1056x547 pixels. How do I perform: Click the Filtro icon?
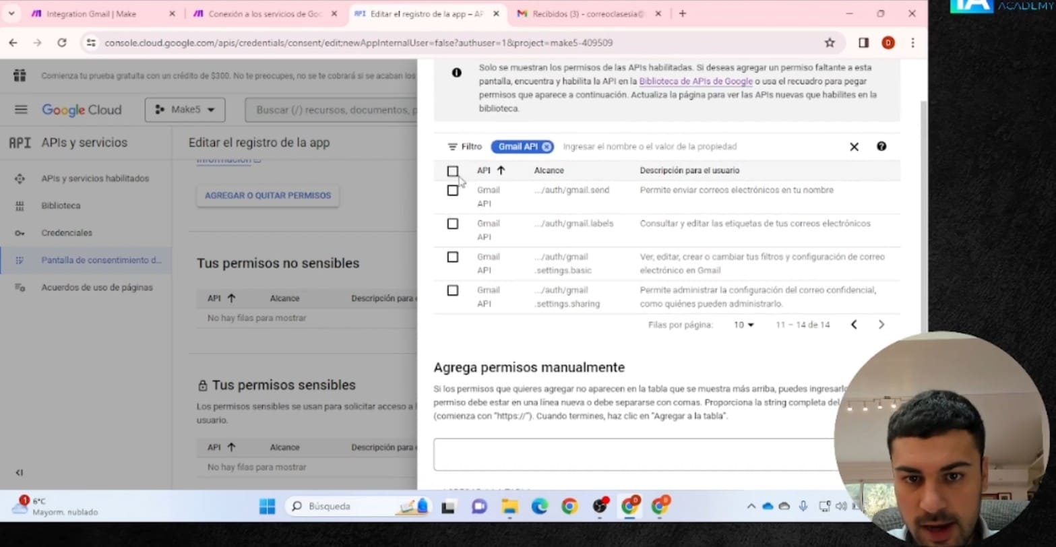(452, 146)
